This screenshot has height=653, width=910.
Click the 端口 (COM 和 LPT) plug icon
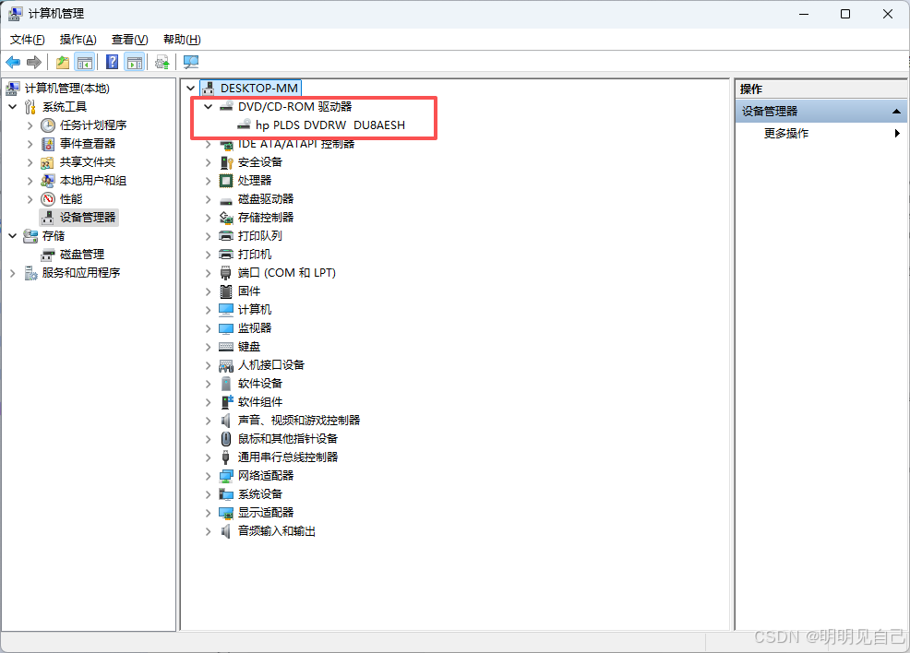[226, 273]
